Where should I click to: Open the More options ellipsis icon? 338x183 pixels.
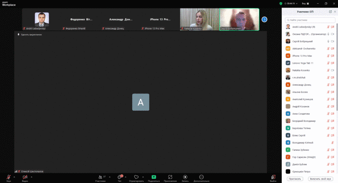(202, 177)
